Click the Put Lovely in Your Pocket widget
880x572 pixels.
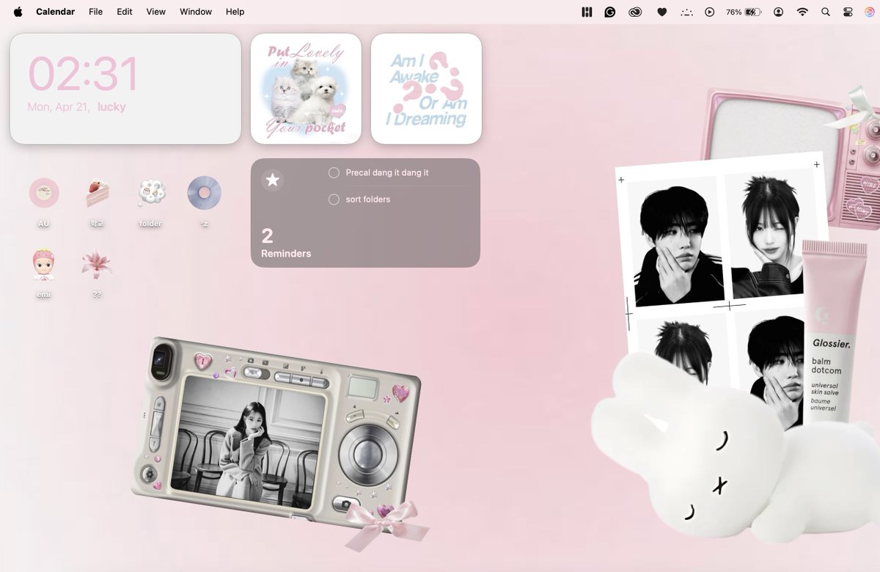(306, 89)
